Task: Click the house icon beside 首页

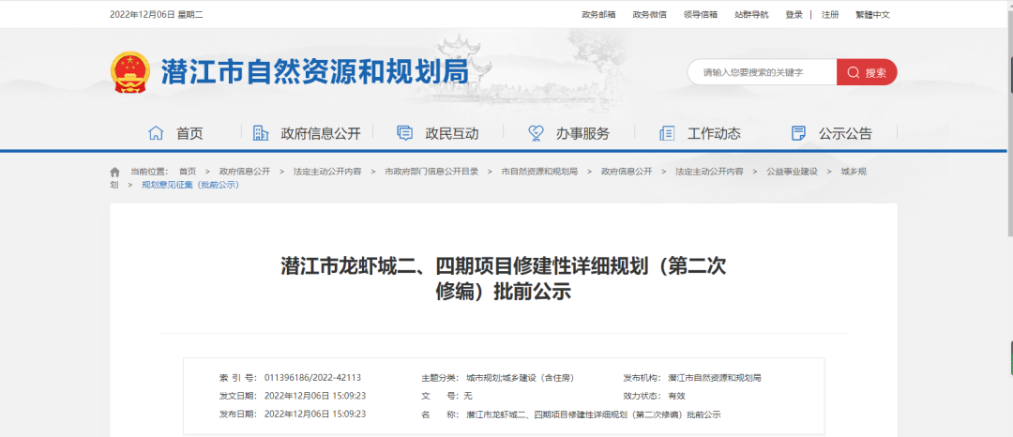Action: click(x=156, y=133)
